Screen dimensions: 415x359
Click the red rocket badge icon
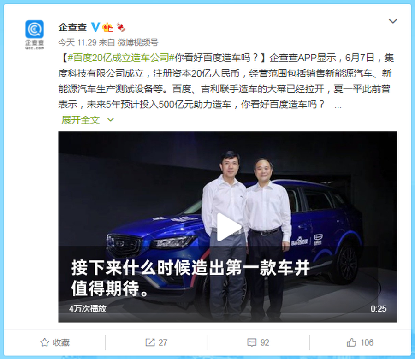point(121,27)
